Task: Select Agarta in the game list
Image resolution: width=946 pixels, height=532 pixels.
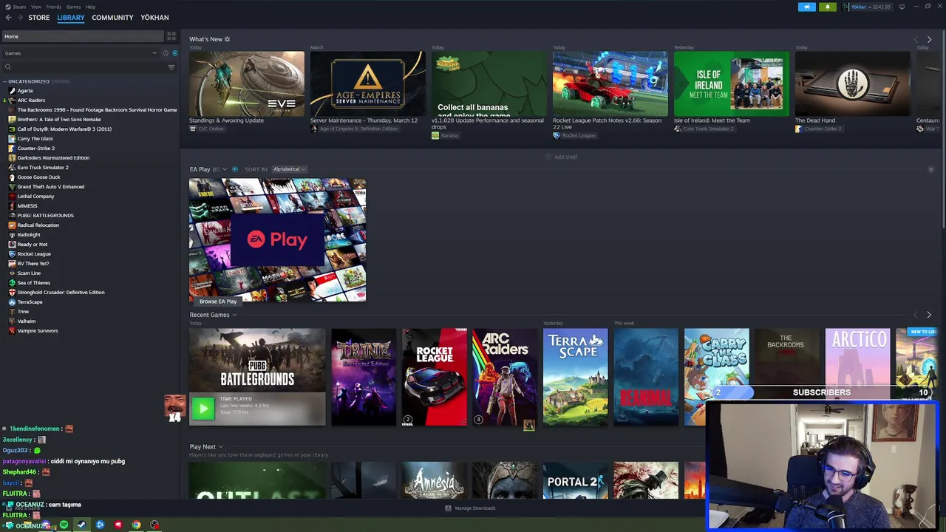Action: [x=25, y=91]
